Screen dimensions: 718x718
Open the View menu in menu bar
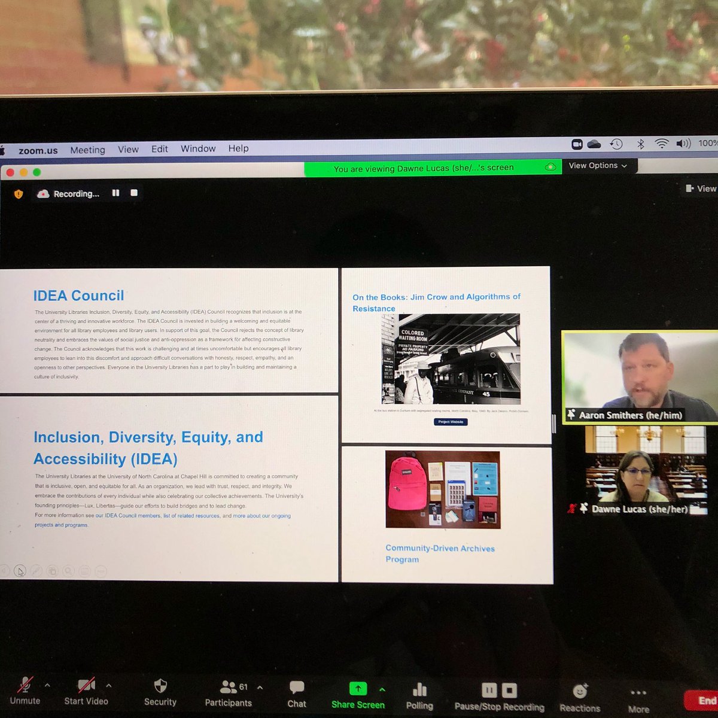pos(128,150)
